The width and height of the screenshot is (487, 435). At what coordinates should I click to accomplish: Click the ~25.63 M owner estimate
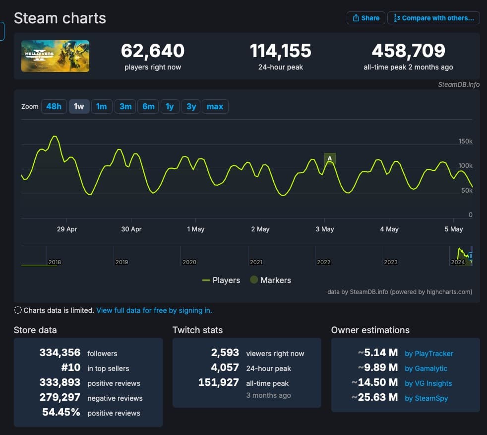(x=374, y=397)
